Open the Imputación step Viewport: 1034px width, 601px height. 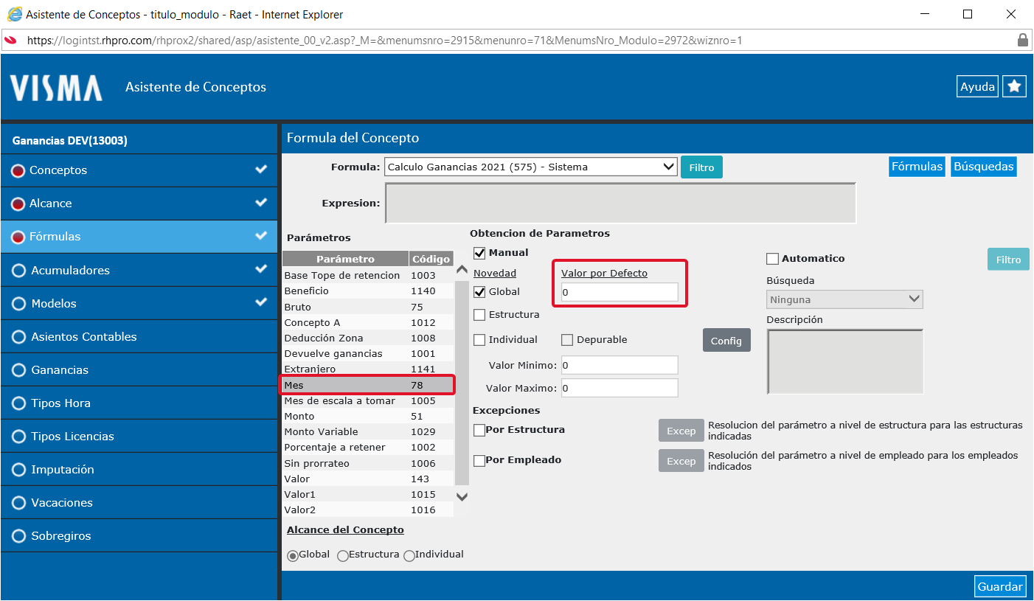tap(139, 469)
